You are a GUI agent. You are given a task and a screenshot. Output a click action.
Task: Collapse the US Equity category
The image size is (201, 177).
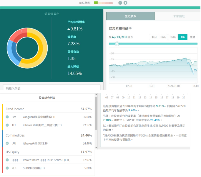(x=49, y=152)
